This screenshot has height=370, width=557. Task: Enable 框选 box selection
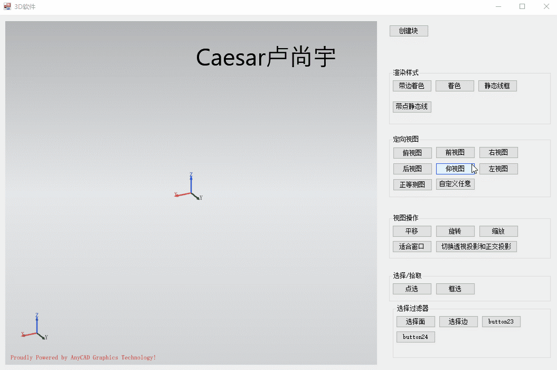455,289
